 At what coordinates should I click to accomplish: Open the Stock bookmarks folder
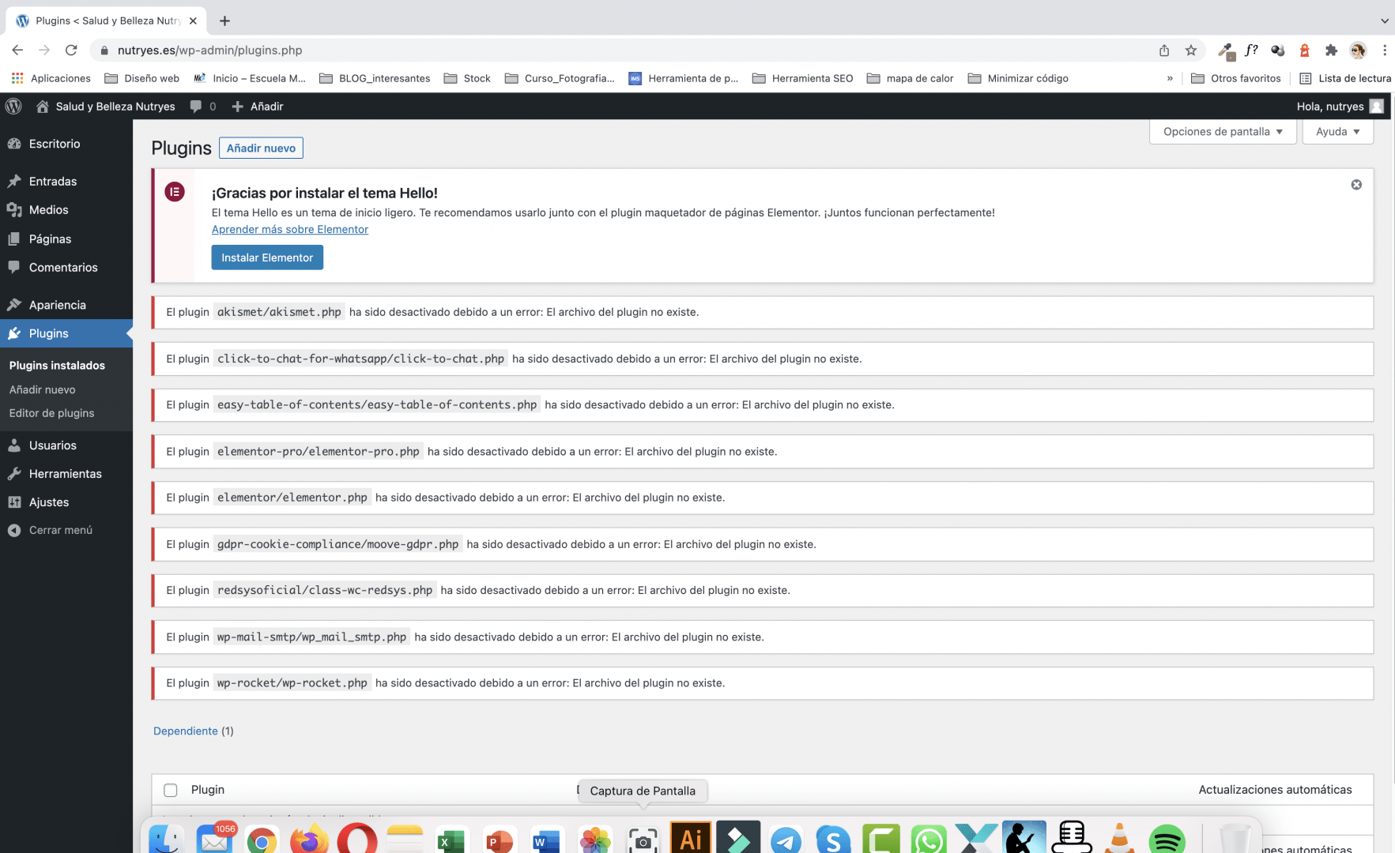coord(467,78)
